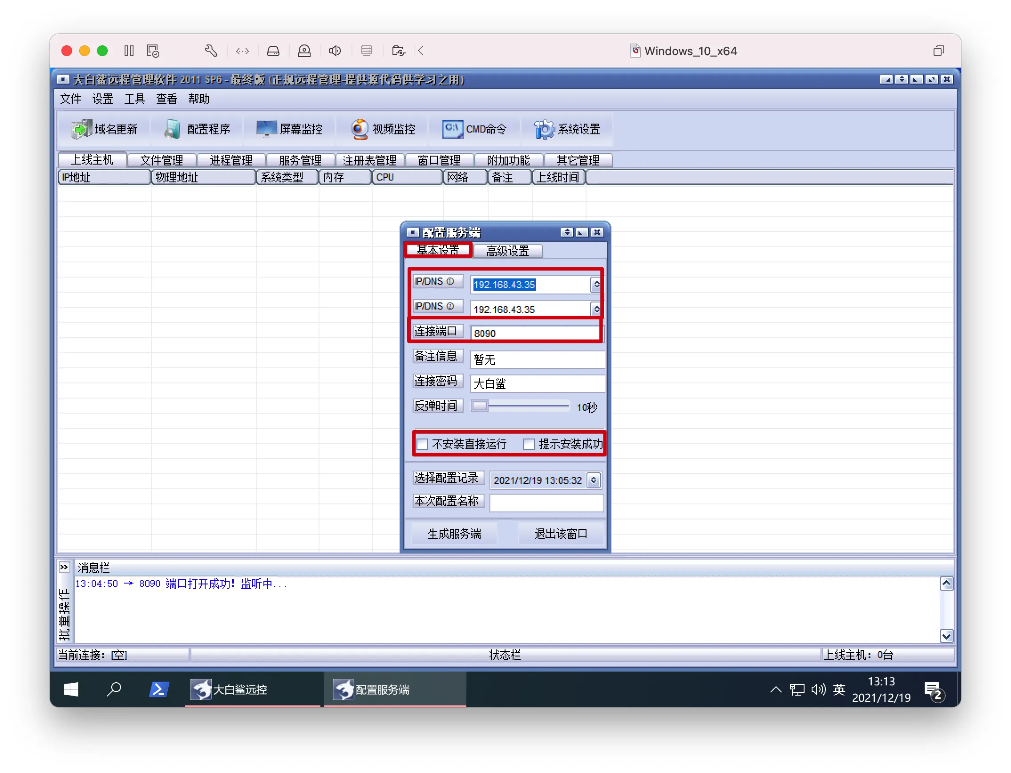This screenshot has height=773, width=1011.
Task: Switch to the 其它管理 tab
Action: point(578,160)
